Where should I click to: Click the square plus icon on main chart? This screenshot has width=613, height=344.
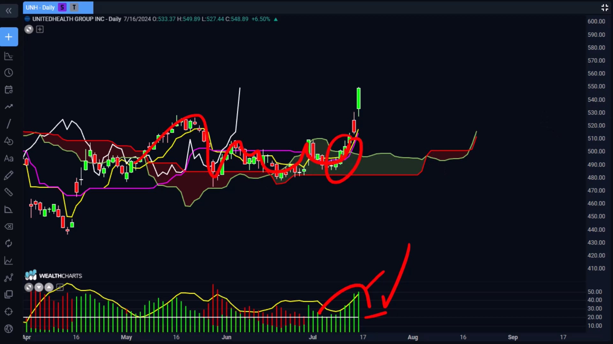pyautogui.click(x=40, y=30)
